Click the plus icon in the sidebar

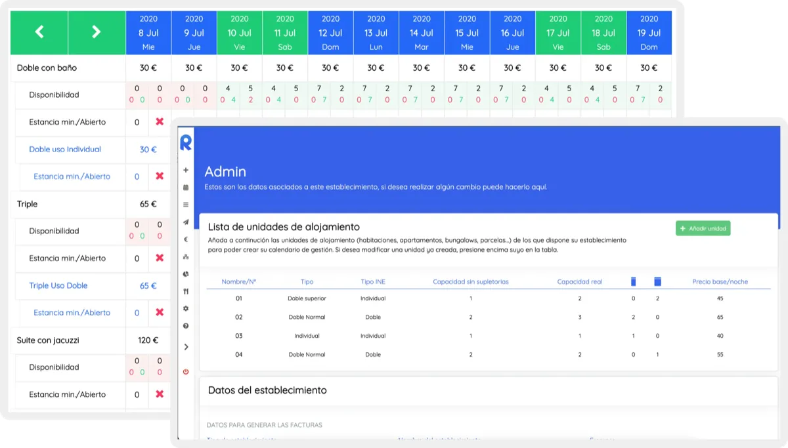point(186,171)
